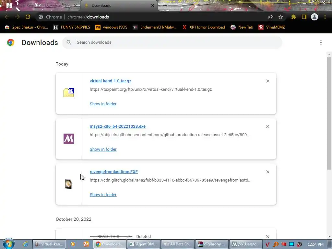Open the Windows Start orb

(x=8, y=244)
